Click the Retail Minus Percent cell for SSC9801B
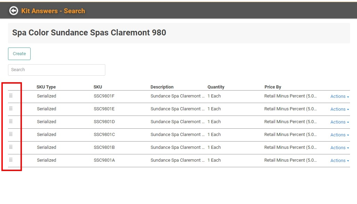Image resolution: width=357 pixels, height=204 pixels. (x=291, y=147)
